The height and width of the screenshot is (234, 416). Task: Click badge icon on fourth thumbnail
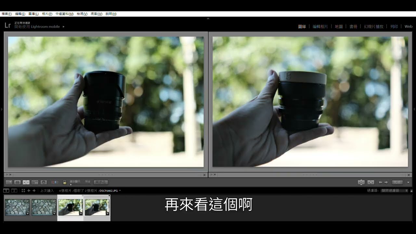coord(107,214)
